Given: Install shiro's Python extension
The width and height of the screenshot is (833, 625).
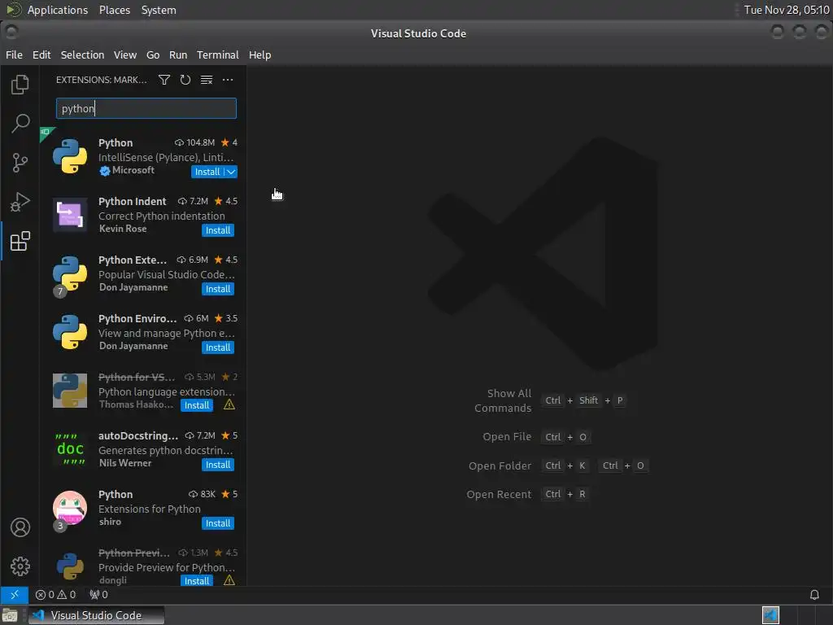Looking at the screenshot, I should point(218,523).
